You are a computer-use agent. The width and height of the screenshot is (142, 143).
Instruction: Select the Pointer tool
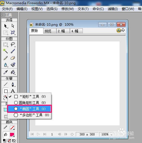pos(6,26)
